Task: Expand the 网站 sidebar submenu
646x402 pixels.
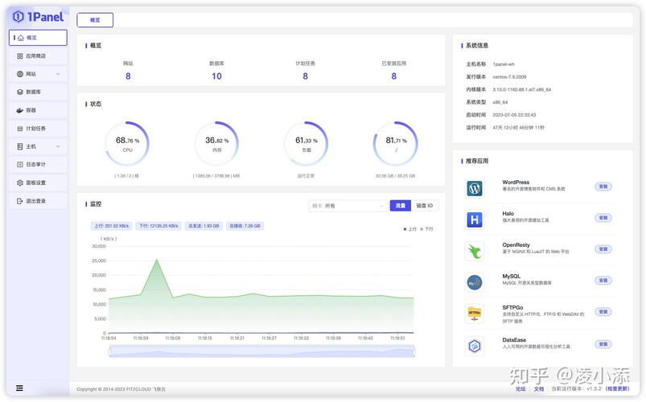Action: pyautogui.click(x=38, y=74)
